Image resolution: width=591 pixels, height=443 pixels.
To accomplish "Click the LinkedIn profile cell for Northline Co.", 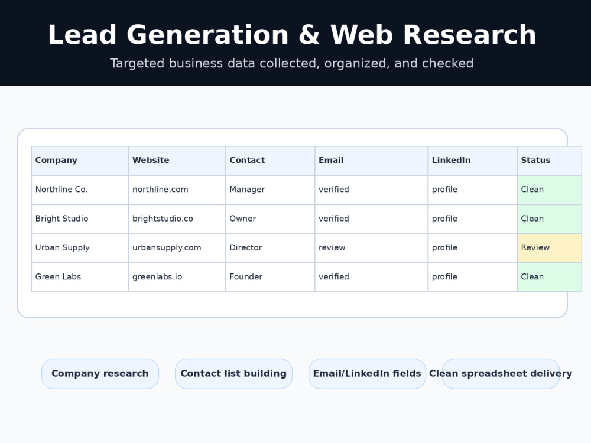I will pyautogui.click(x=473, y=190).
